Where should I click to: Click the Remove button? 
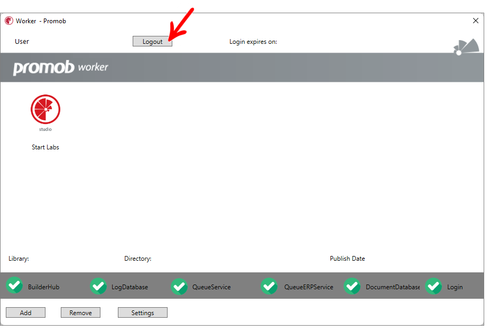[x=81, y=312]
